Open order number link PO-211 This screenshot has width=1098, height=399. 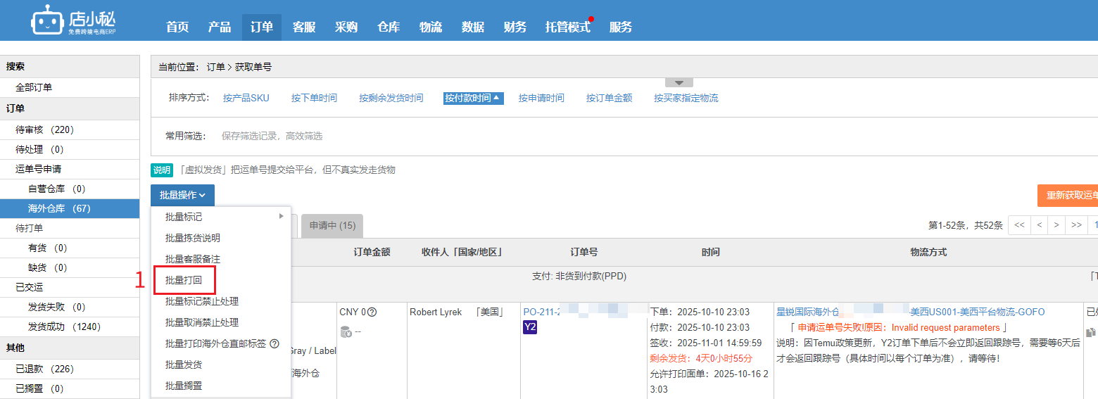pos(541,312)
